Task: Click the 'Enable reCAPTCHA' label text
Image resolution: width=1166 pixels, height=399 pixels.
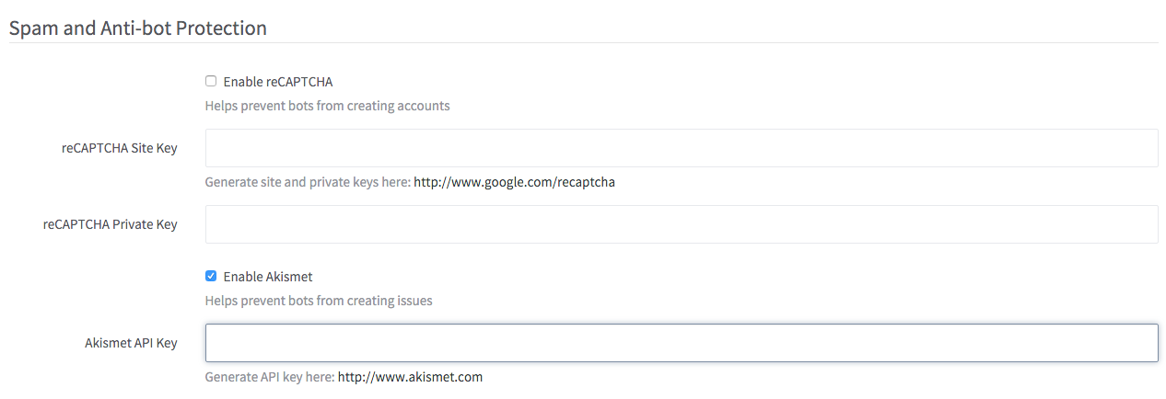Action: (x=277, y=82)
